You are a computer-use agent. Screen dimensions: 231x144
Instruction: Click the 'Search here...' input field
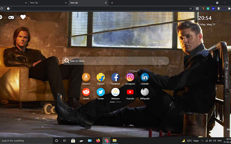115,61
